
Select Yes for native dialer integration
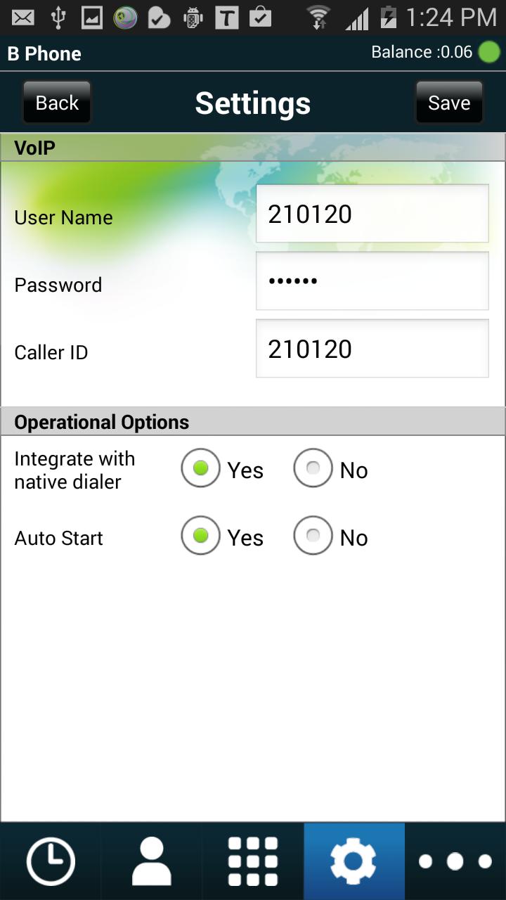click(x=201, y=468)
